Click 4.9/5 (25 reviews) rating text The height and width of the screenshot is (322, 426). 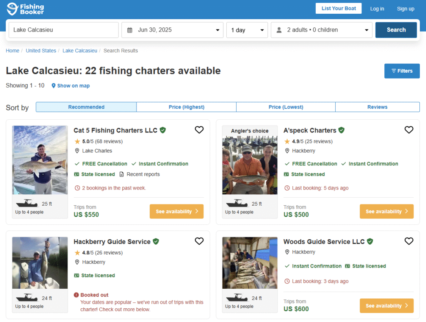tap(312, 141)
